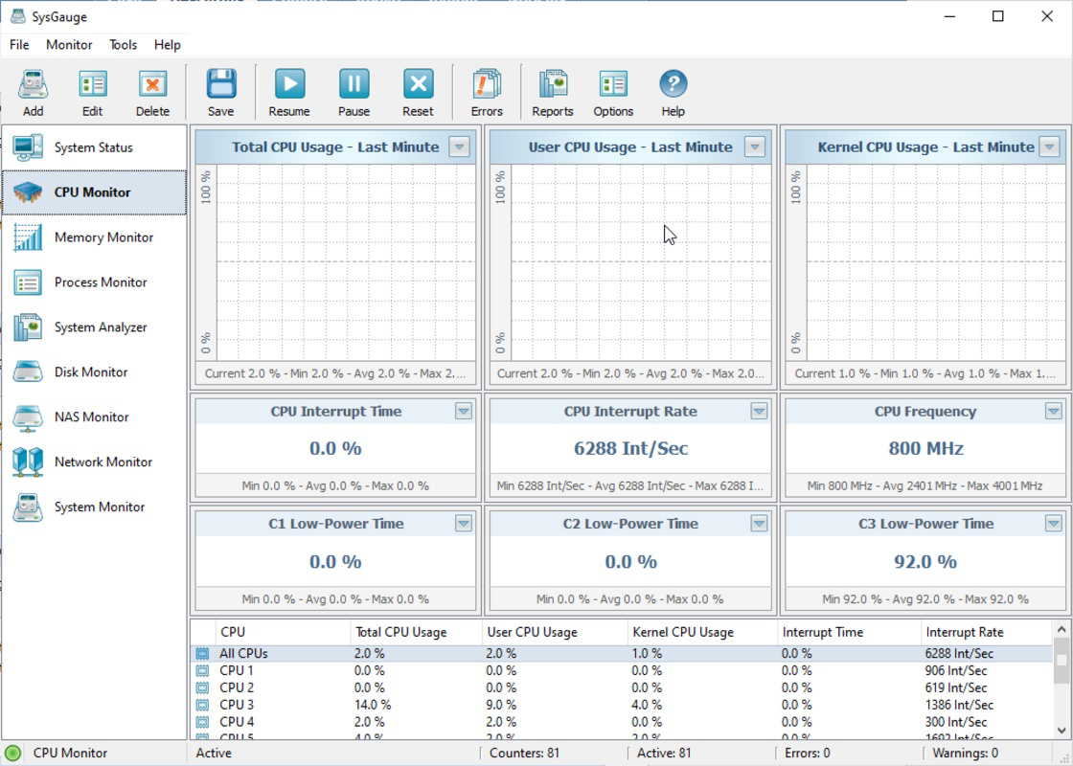Click the Total CPU Usage graph area
Image resolution: width=1073 pixels, height=766 pixels.
(346, 262)
